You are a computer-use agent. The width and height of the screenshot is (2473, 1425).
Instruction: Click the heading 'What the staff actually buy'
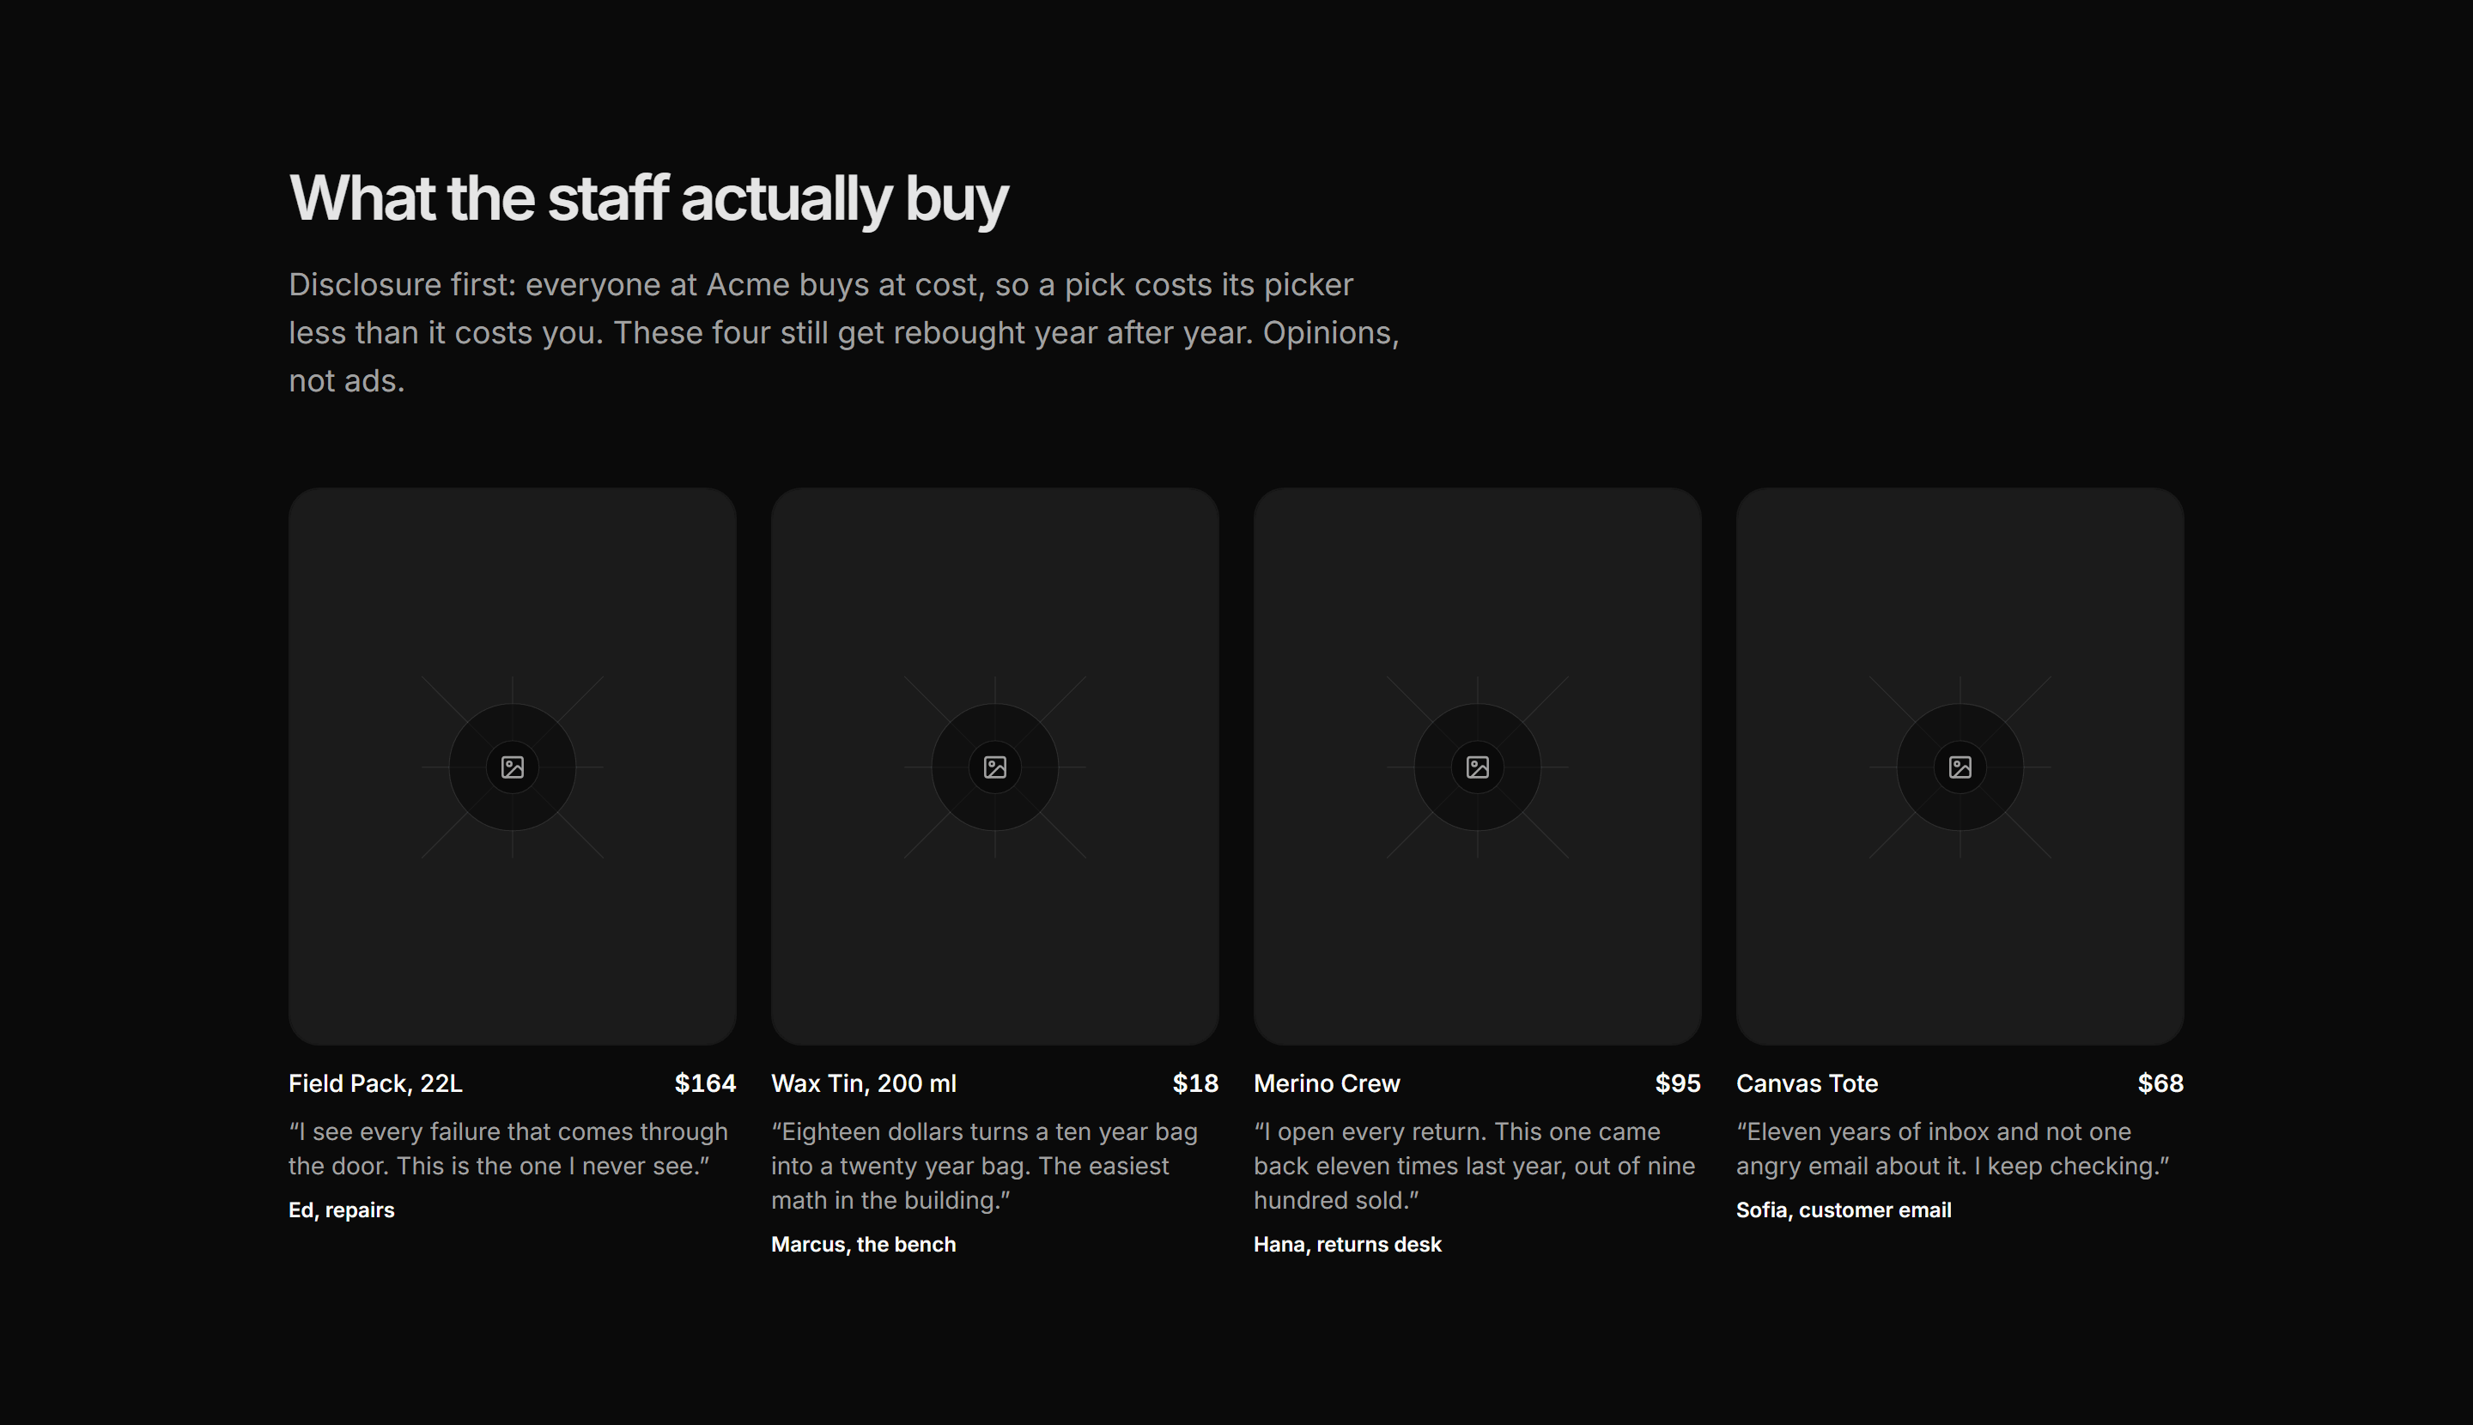648,198
